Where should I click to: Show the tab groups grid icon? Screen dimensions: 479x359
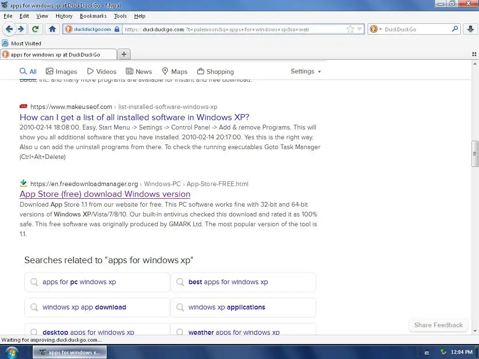(474, 54)
